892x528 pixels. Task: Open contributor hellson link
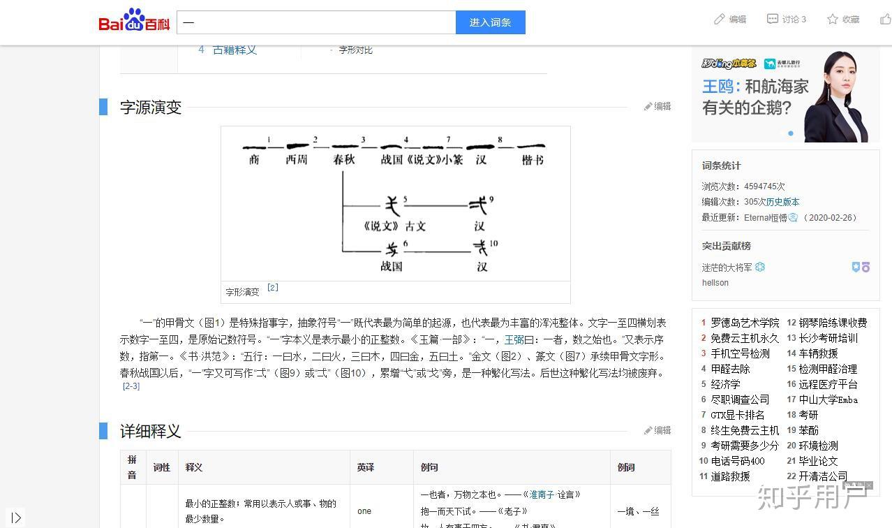pos(715,283)
